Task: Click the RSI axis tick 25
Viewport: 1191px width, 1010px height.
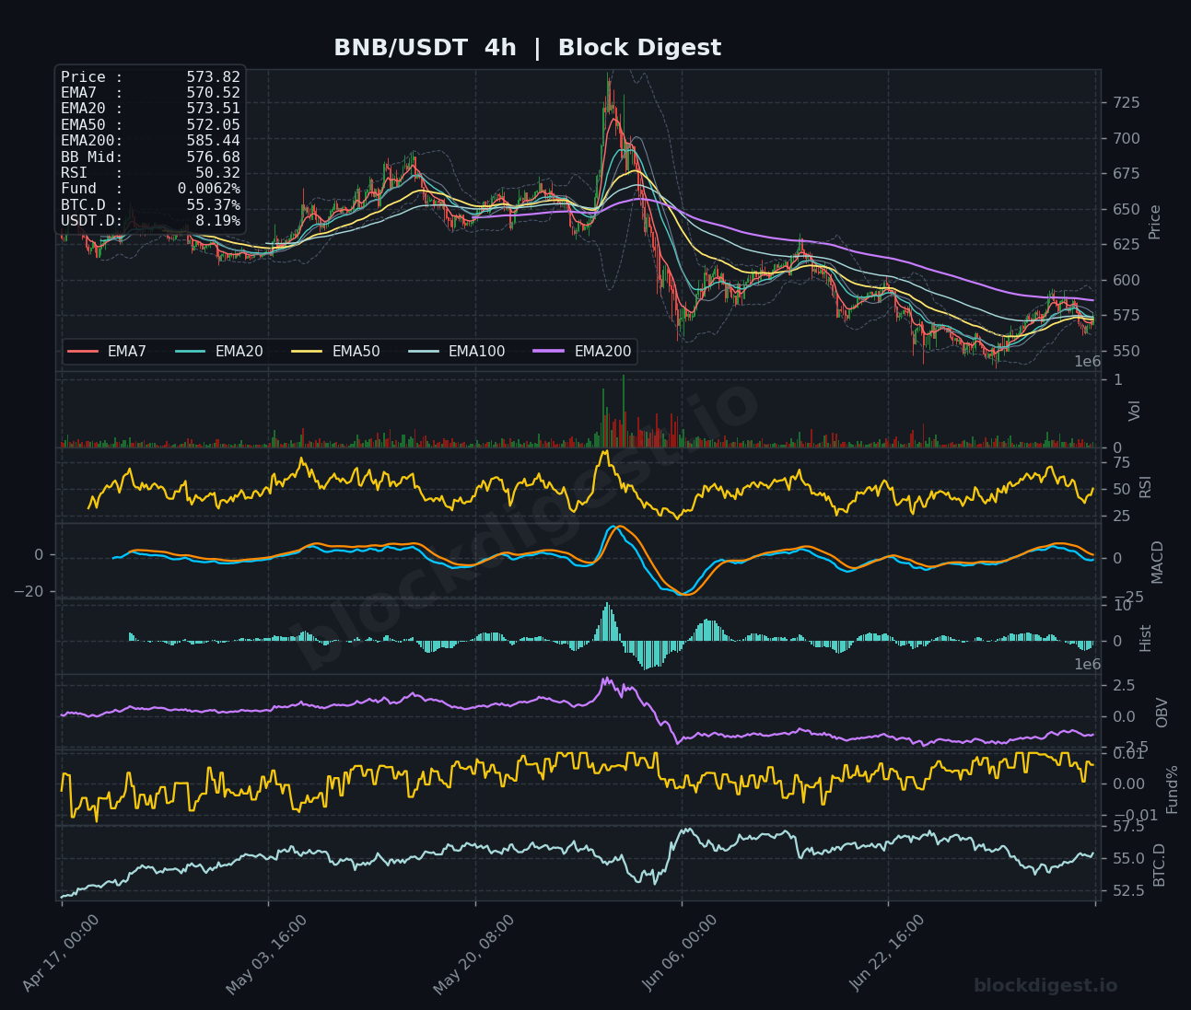Action: pos(1122,517)
